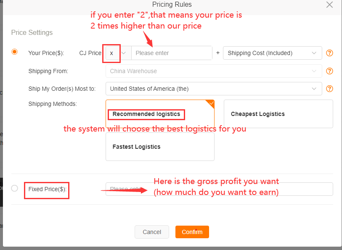
Task: Choose the Recommended logistics option
Action: pos(160,114)
